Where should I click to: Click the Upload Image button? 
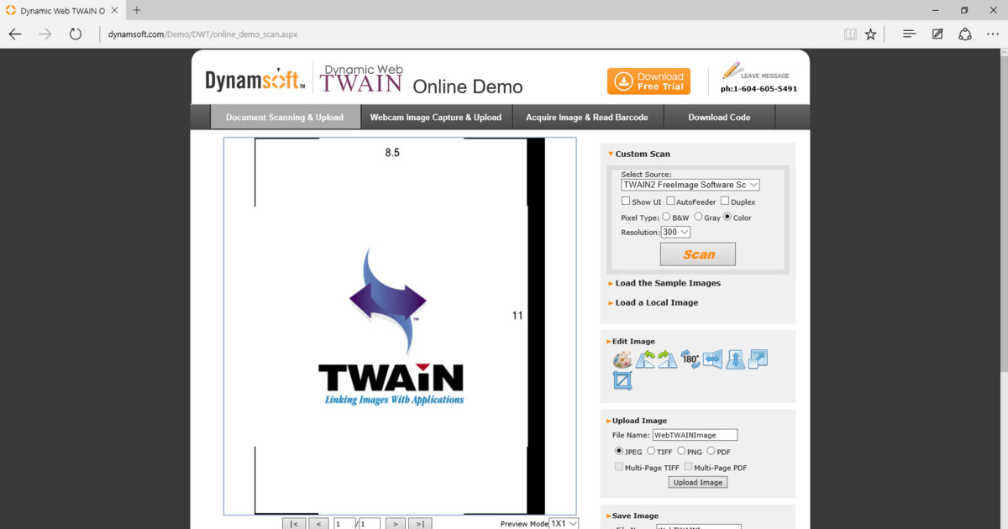coord(697,482)
